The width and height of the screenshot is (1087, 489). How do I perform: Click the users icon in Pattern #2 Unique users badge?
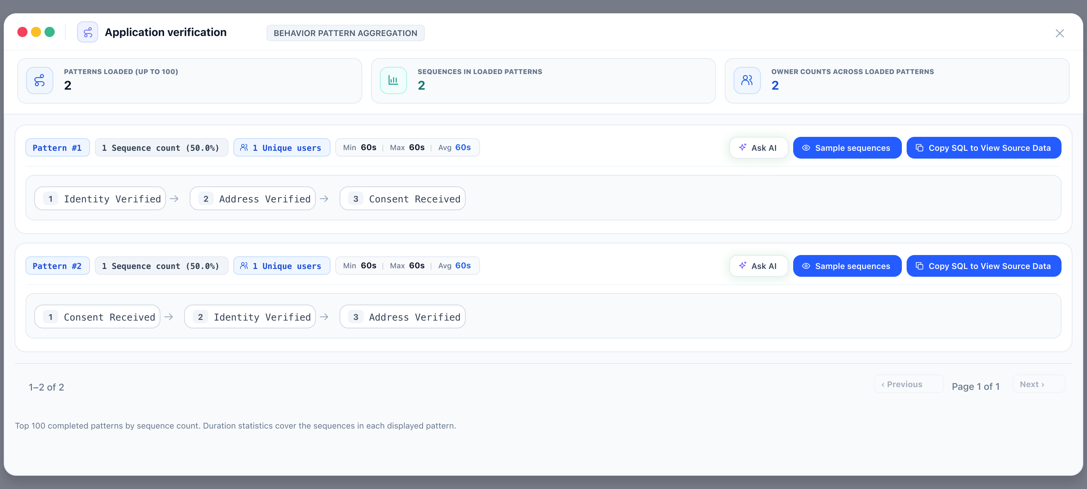pyautogui.click(x=244, y=266)
